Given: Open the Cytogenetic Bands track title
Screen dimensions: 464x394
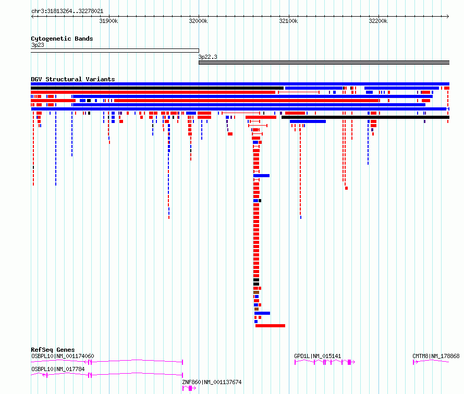Looking at the screenshot, I should 62,39.
